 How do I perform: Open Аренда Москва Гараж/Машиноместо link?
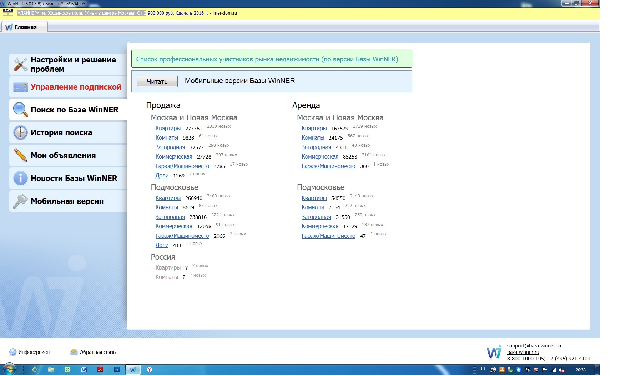point(328,166)
